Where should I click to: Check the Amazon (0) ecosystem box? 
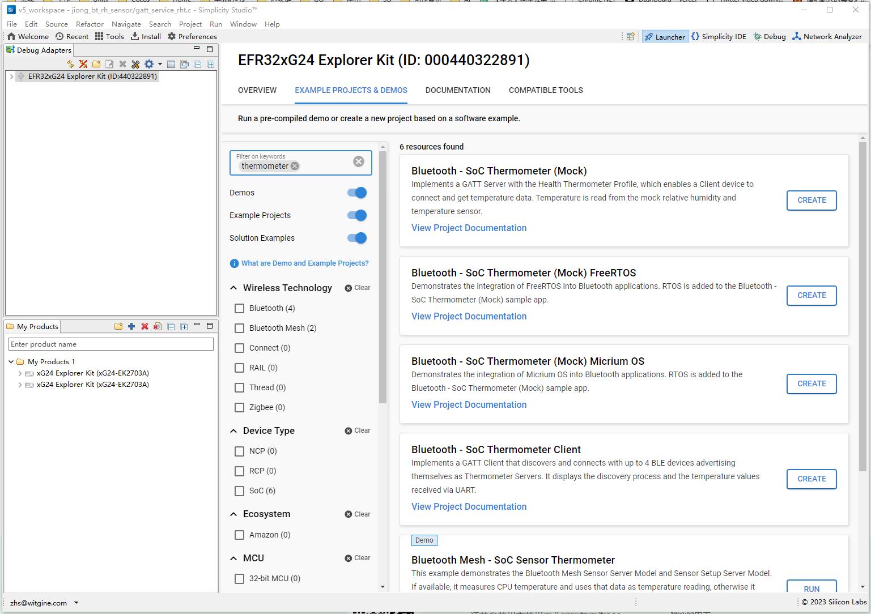[239, 535]
